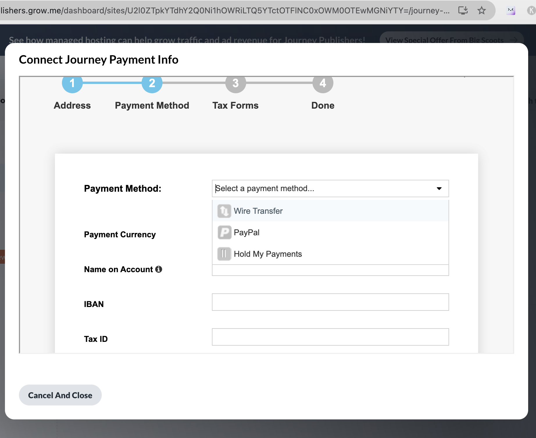Click the Name on Account info icon
Screen dimensions: 536x438
[158, 269]
